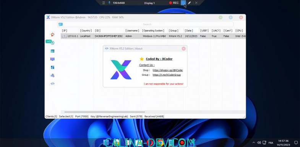This screenshot has width=300, height=147.
Task: Open the Display 1 selector in recorder
Action: pyautogui.click(x=149, y=3)
